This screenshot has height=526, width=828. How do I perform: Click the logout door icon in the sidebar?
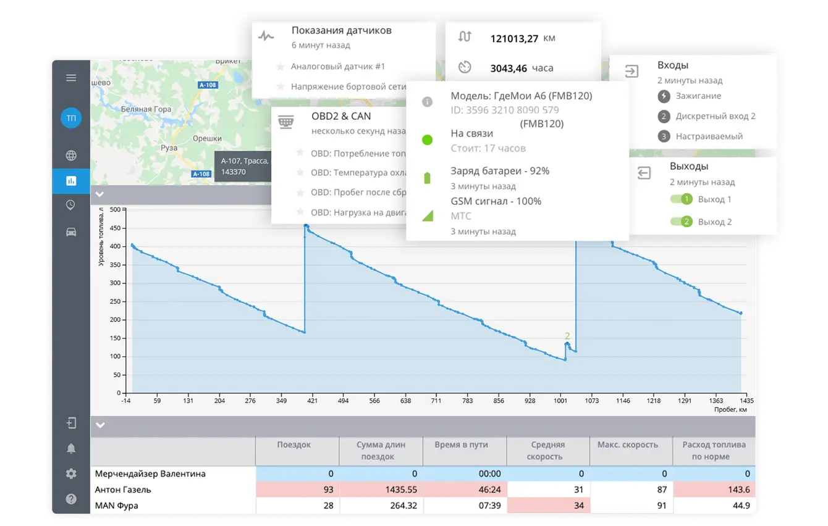click(70, 423)
